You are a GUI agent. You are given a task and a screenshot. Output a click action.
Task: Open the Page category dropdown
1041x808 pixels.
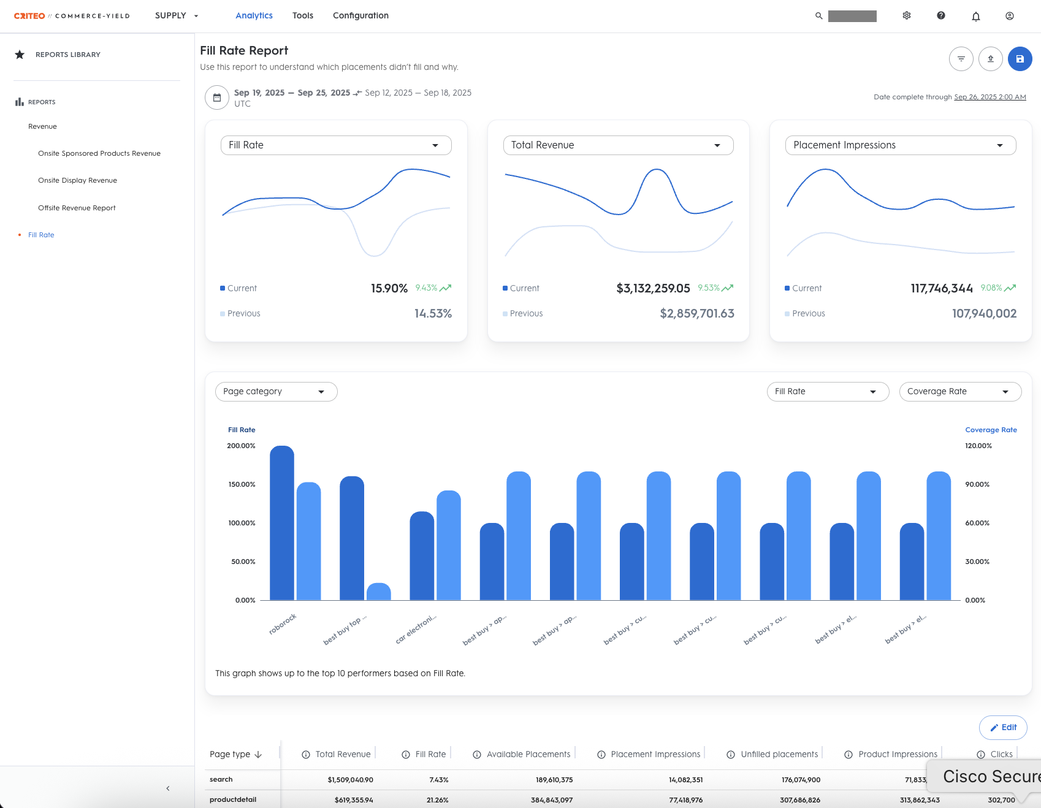coord(276,392)
